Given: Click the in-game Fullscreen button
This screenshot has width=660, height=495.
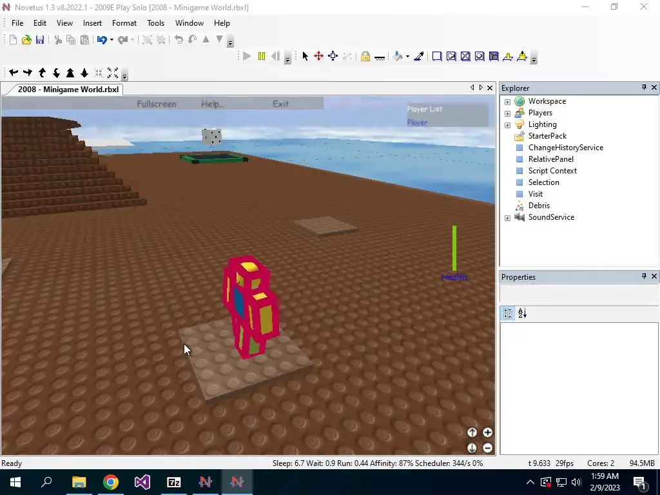Looking at the screenshot, I should 157,104.
